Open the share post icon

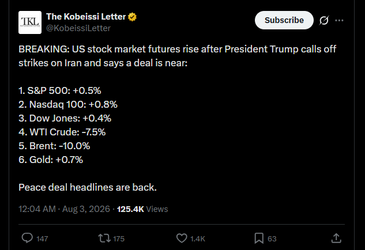(336, 238)
